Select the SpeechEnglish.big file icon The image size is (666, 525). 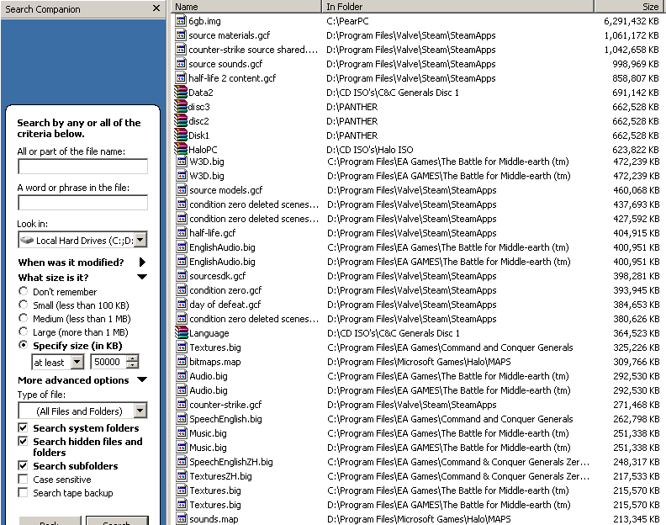click(x=182, y=419)
